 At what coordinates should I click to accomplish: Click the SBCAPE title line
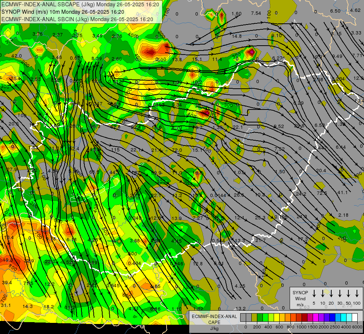click(x=80, y=4)
